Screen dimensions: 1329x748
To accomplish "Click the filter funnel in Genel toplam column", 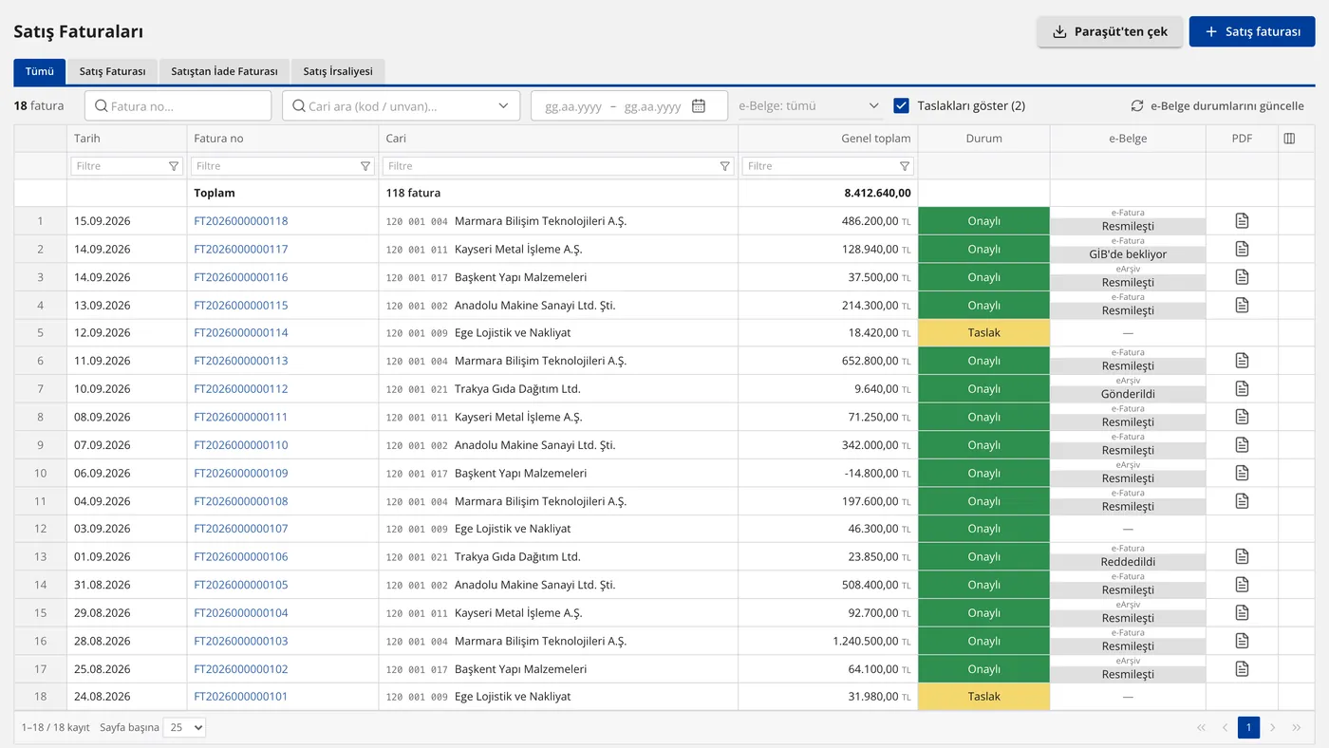I will tap(905, 166).
